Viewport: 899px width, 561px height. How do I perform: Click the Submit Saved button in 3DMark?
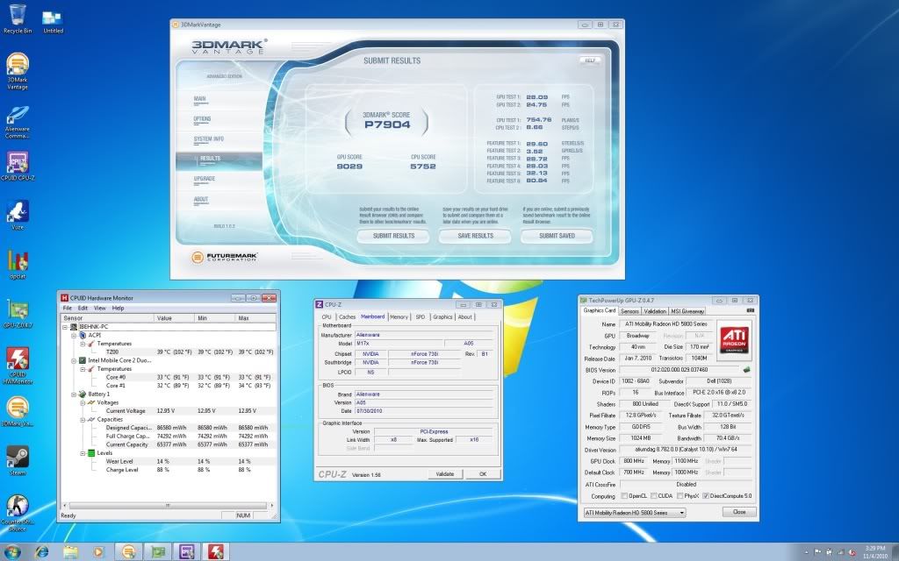pos(557,236)
